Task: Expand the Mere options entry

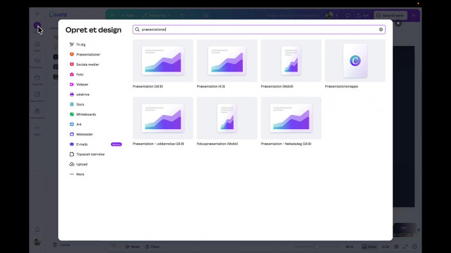Action: (77, 174)
